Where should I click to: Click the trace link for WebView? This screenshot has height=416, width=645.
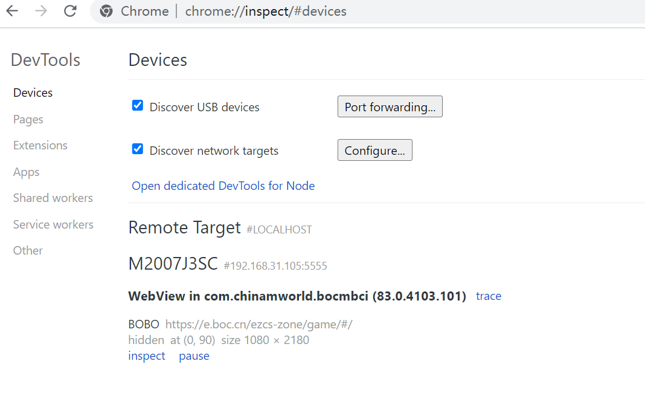pyautogui.click(x=488, y=296)
